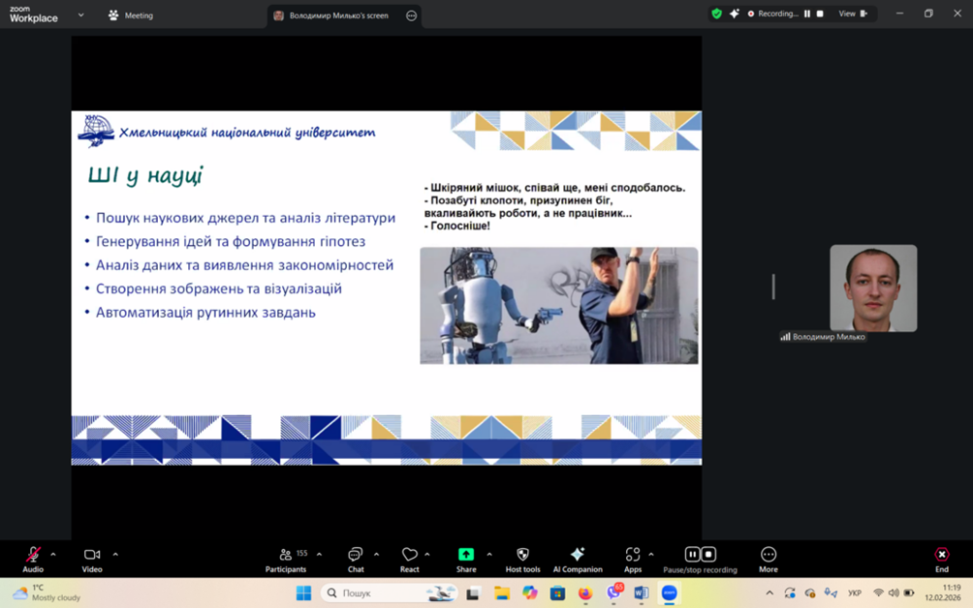Expand the video options arrow next to Video
Viewport: 973px width, 608px height.
click(115, 555)
